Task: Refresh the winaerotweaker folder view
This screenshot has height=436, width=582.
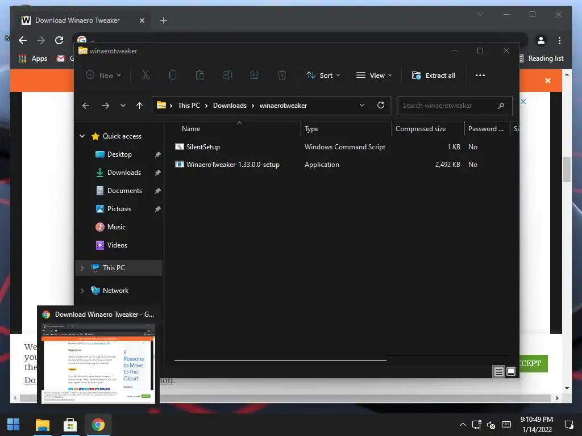Action: point(381,105)
